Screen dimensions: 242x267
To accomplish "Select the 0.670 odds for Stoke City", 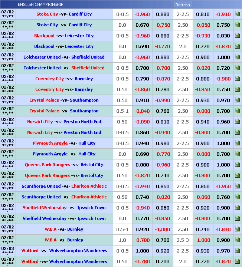I will [x=143, y=25].
